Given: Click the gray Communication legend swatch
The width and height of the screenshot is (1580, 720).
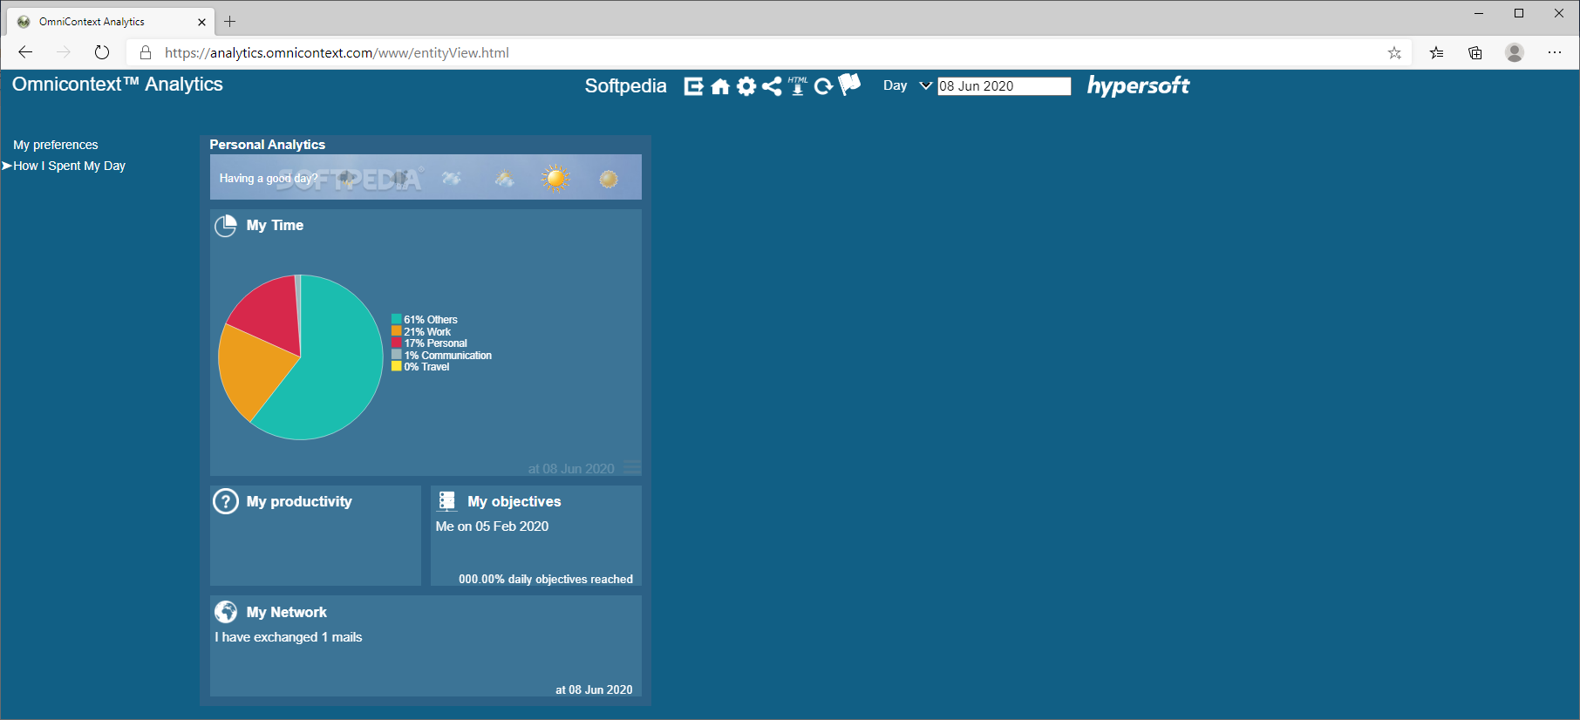Looking at the screenshot, I should coord(397,355).
